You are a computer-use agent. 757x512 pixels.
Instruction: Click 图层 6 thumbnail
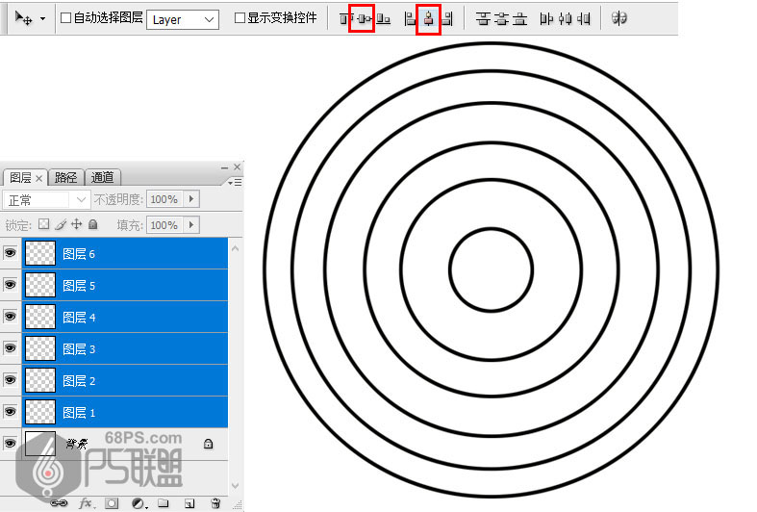click(x=40, y=253)
